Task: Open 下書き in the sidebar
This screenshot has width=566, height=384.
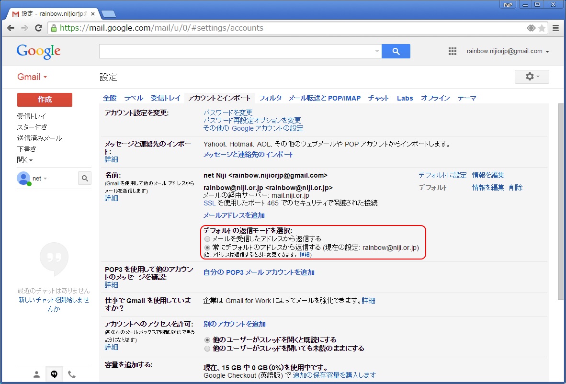Action: (26, 149)
